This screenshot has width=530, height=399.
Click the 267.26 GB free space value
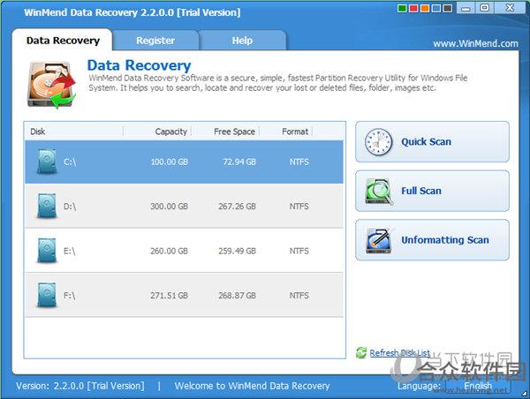pyautogui.click(x=237, y=207)
